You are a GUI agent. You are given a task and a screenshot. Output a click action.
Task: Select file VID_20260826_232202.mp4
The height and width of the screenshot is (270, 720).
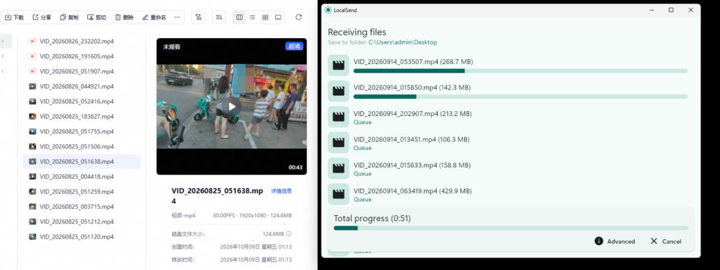click(82, 41)
